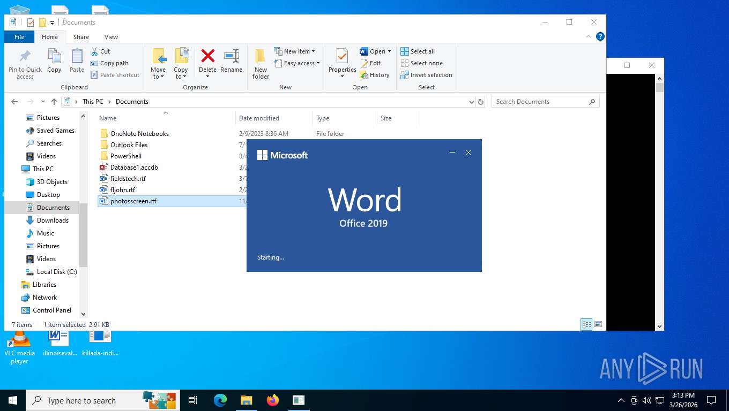Screen dimensions: 729x411
Task: Select photosscreen.rtf file
Action: coord(133,201)
